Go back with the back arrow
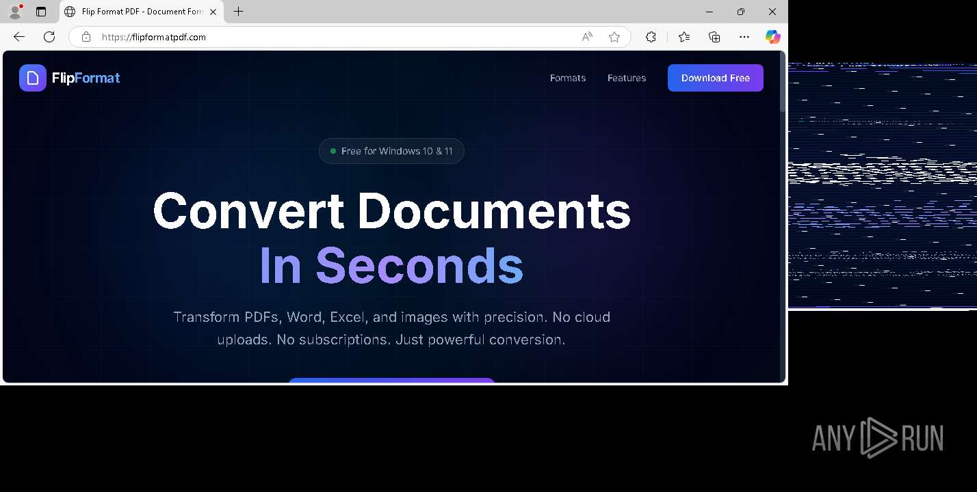The height and width of the screenshot is (492, 977). click(x=19, y=37)
